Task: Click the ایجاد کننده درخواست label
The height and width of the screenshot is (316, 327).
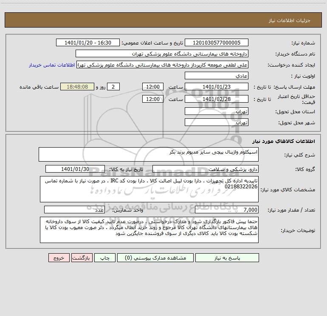Action: [291, 65]
